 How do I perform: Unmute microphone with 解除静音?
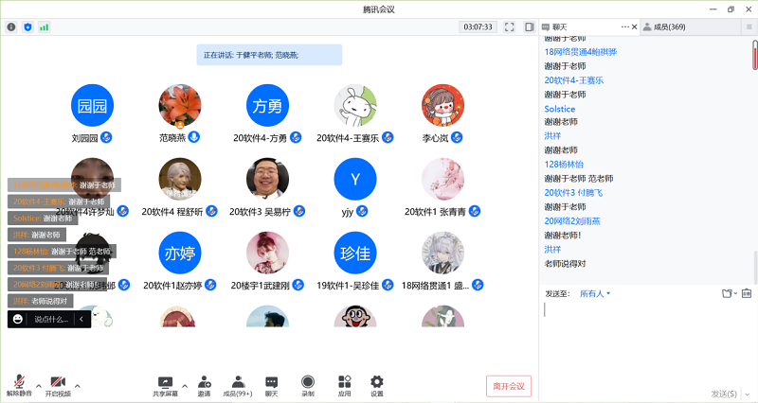(x=18, y=383)
